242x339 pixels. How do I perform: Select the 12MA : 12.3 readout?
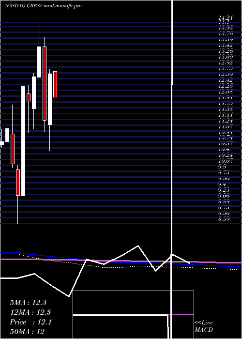pos(30,312)
